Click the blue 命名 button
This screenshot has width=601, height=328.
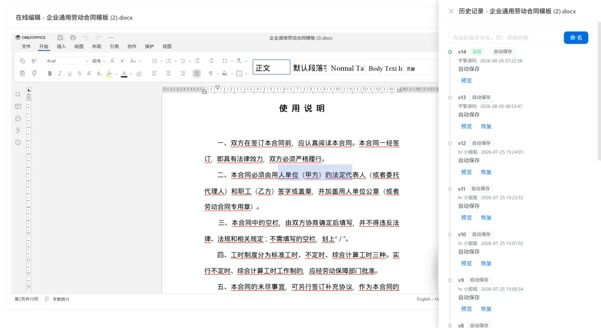[x=576, y=37]
